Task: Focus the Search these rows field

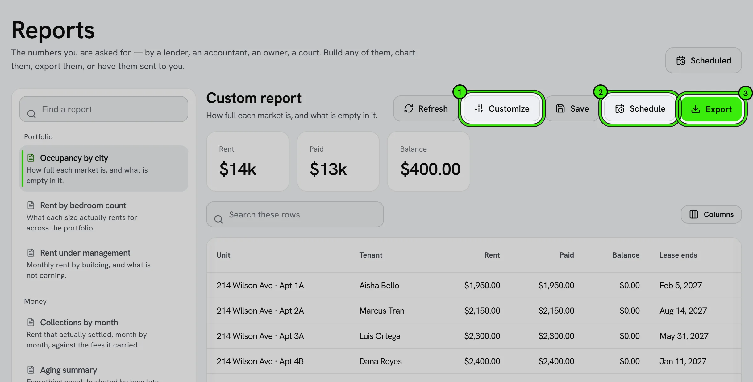Action: point(295,214)
